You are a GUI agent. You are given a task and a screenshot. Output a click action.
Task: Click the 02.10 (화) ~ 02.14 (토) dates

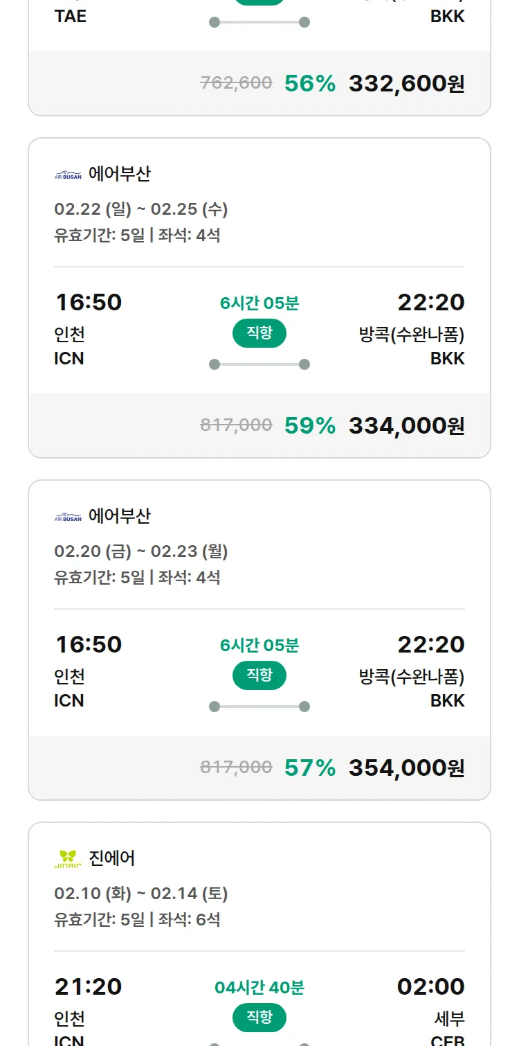(x=141, y=893)
